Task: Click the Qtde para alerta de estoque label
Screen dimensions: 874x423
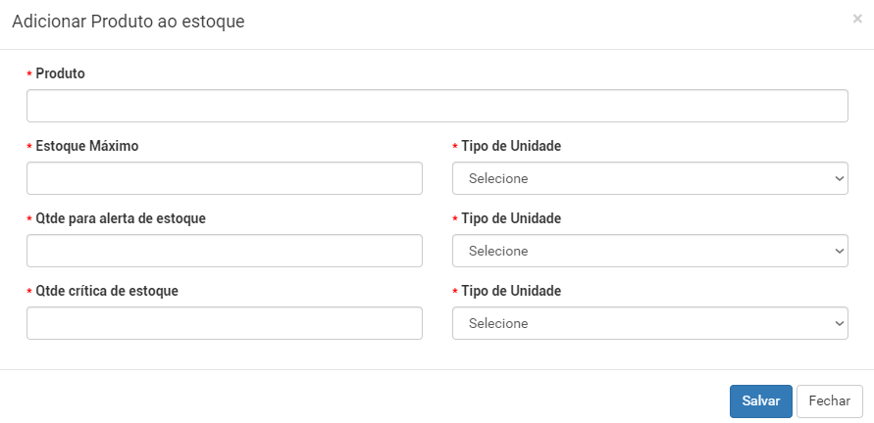Action: click(121, 218)
